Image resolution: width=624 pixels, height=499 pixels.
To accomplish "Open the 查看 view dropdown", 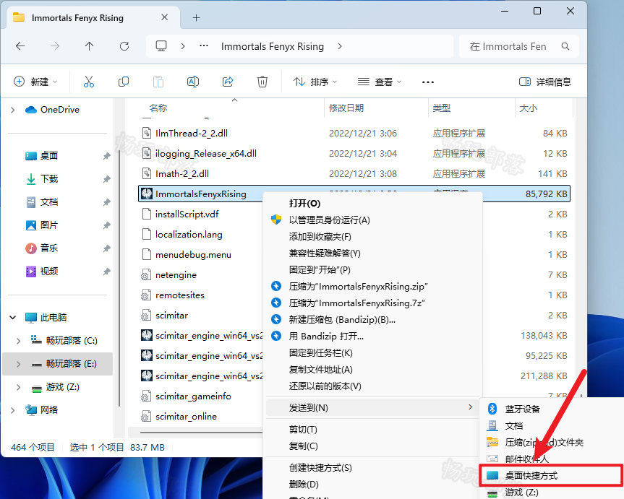I will coord(380,82).
